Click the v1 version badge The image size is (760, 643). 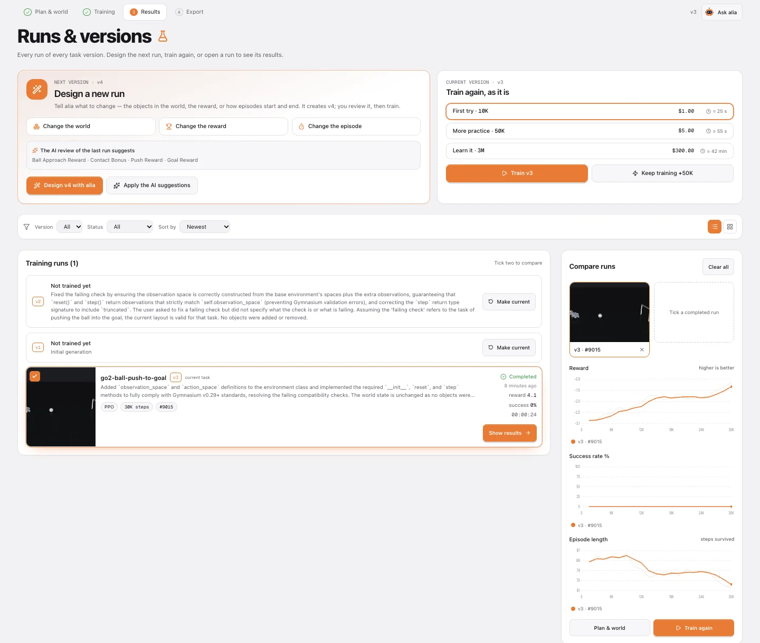point(38,347)
